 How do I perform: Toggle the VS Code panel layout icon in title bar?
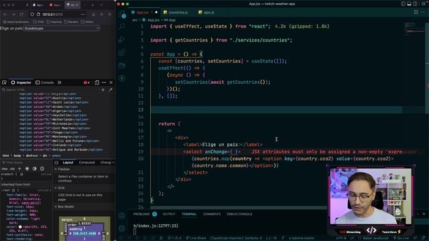409,4
